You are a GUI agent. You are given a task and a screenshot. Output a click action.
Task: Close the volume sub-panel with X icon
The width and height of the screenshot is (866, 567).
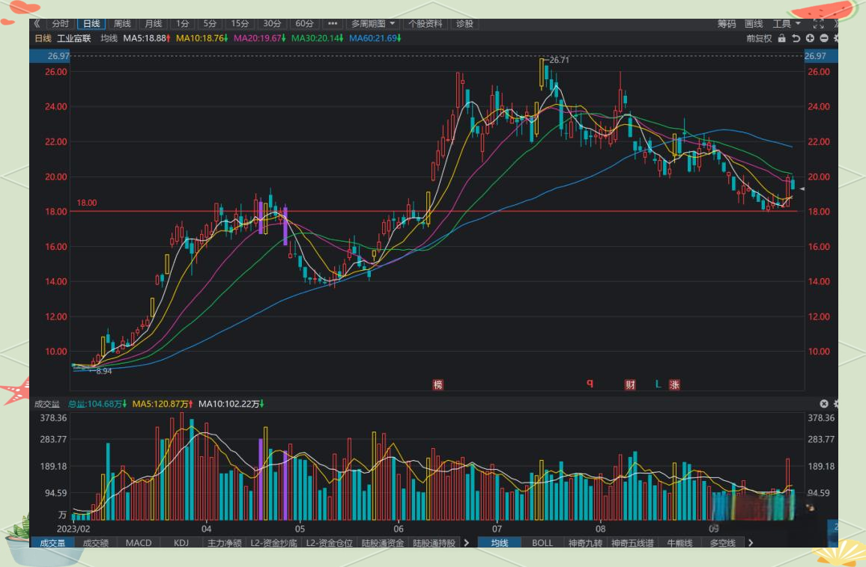click(x=824, y=404)
